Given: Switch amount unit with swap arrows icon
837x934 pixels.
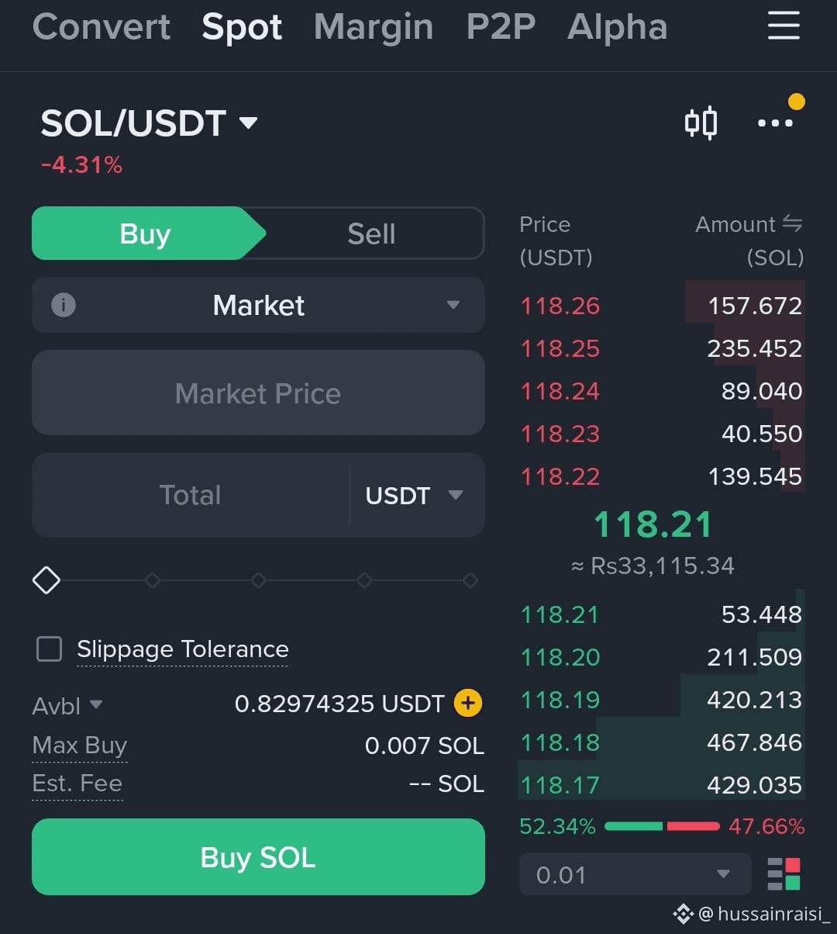Looking at the screenshot, I should click(x=792, y=224).
